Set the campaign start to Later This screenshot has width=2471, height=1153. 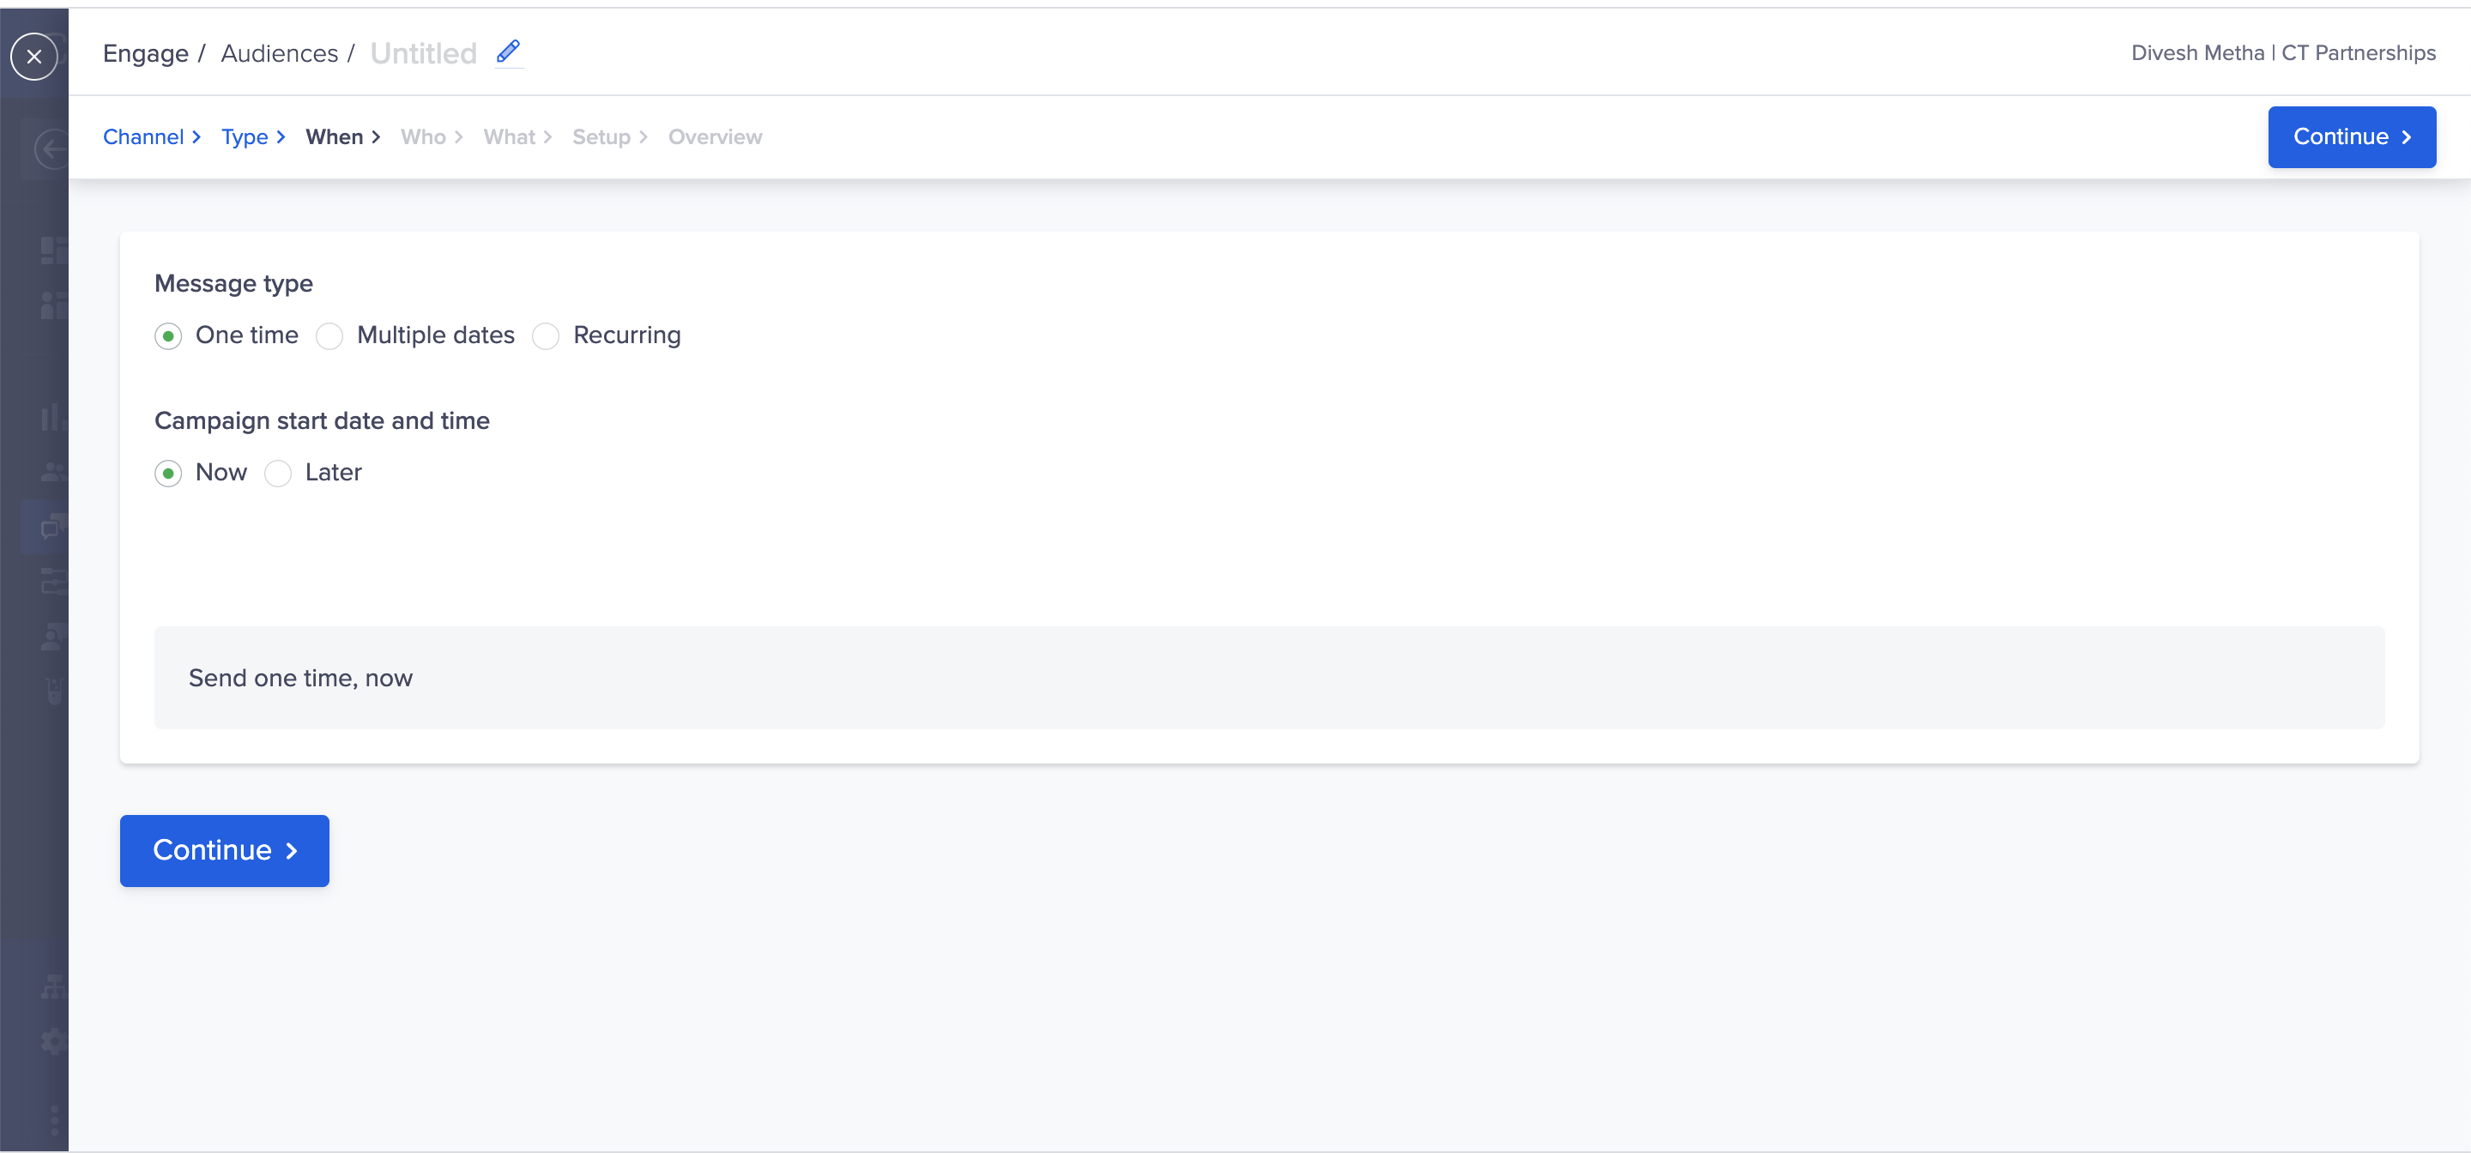click(x=312, y=473)
